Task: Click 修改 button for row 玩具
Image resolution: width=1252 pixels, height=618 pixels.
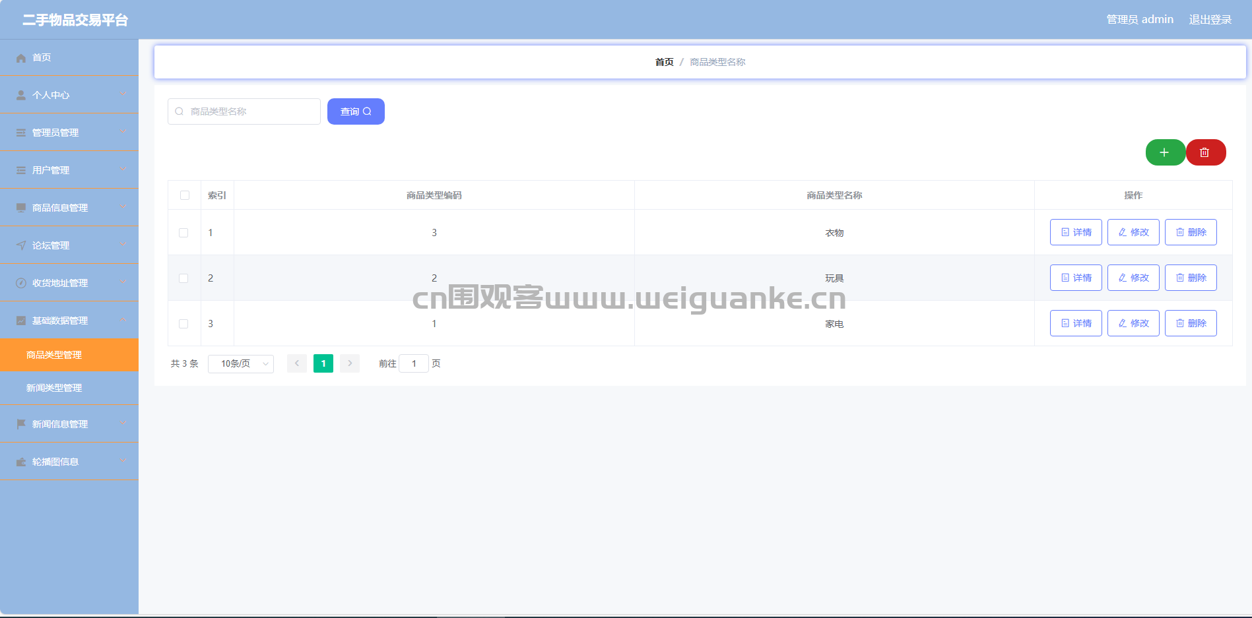Action: pos(1133,278)
